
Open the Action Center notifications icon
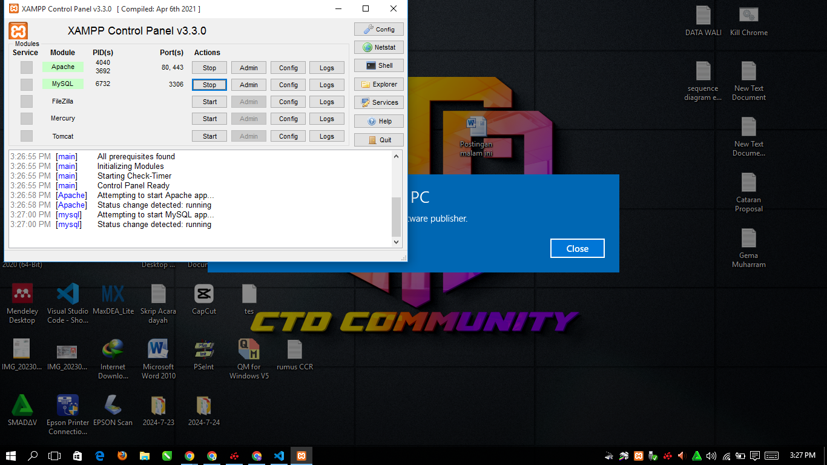[755, 456]
